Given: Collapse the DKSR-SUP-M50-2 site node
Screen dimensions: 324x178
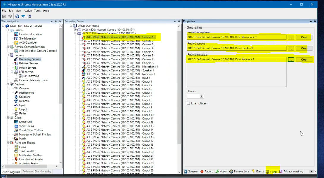Looking at the screenshot, I should [70, 26].
